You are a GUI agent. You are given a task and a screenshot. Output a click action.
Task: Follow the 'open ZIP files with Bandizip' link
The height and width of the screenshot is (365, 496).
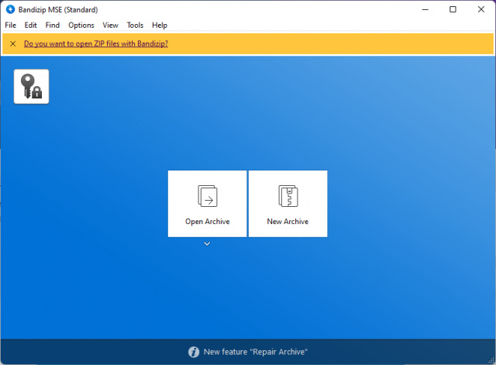96,43
